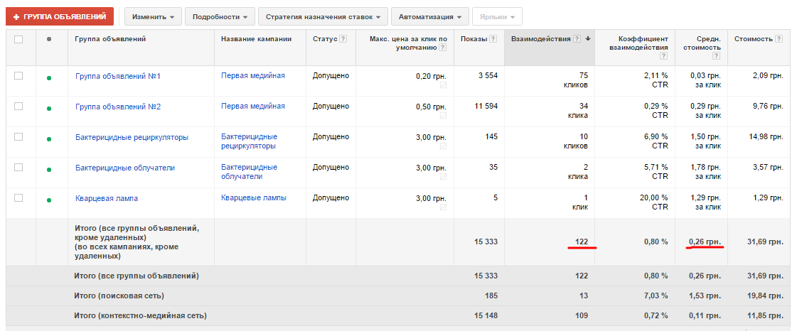Click help icon for Макс. цена за клик
This screenshot has width=797, height=331.
[443, 48]
